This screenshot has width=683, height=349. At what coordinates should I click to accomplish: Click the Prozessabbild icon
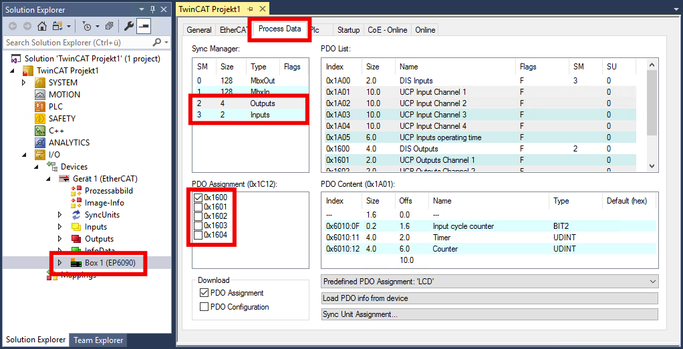click(x=76, y=191)
